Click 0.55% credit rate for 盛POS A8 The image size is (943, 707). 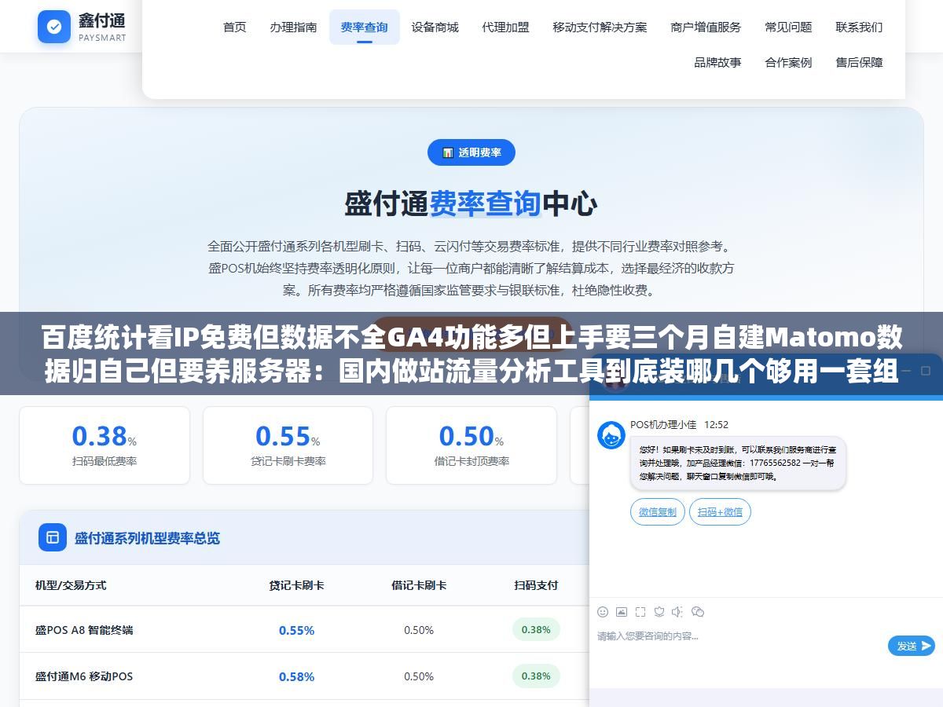click(296, 630)
